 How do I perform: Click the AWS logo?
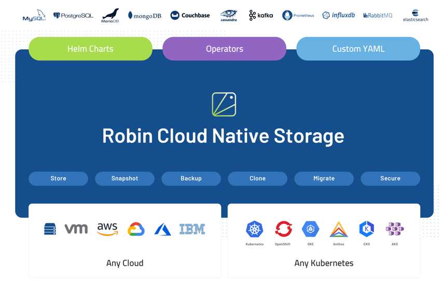(107, 229)
